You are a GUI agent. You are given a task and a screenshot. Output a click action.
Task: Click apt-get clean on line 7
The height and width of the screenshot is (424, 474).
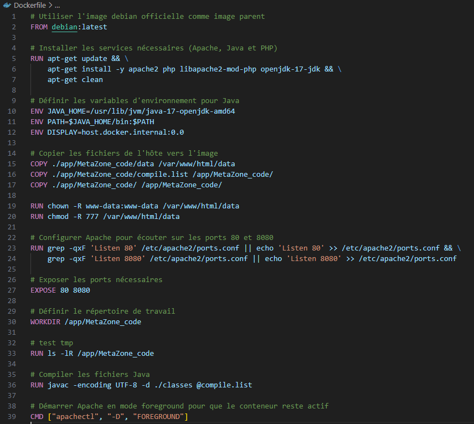pyautogui.click(x=76, y=79)
